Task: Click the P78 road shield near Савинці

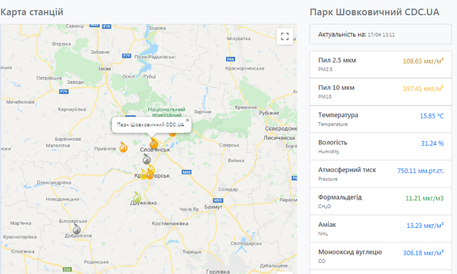Action: (107, 26)
